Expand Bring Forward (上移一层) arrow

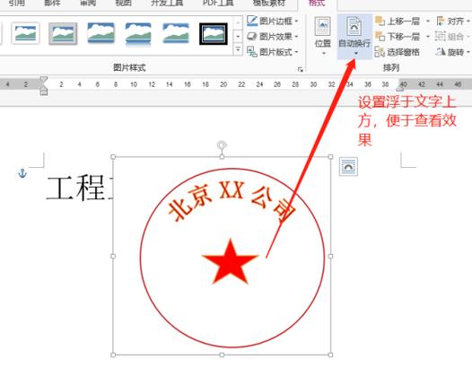click(428, 22)
